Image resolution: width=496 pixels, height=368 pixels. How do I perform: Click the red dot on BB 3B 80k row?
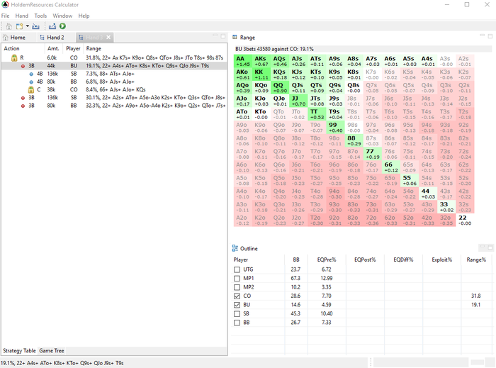23,106
